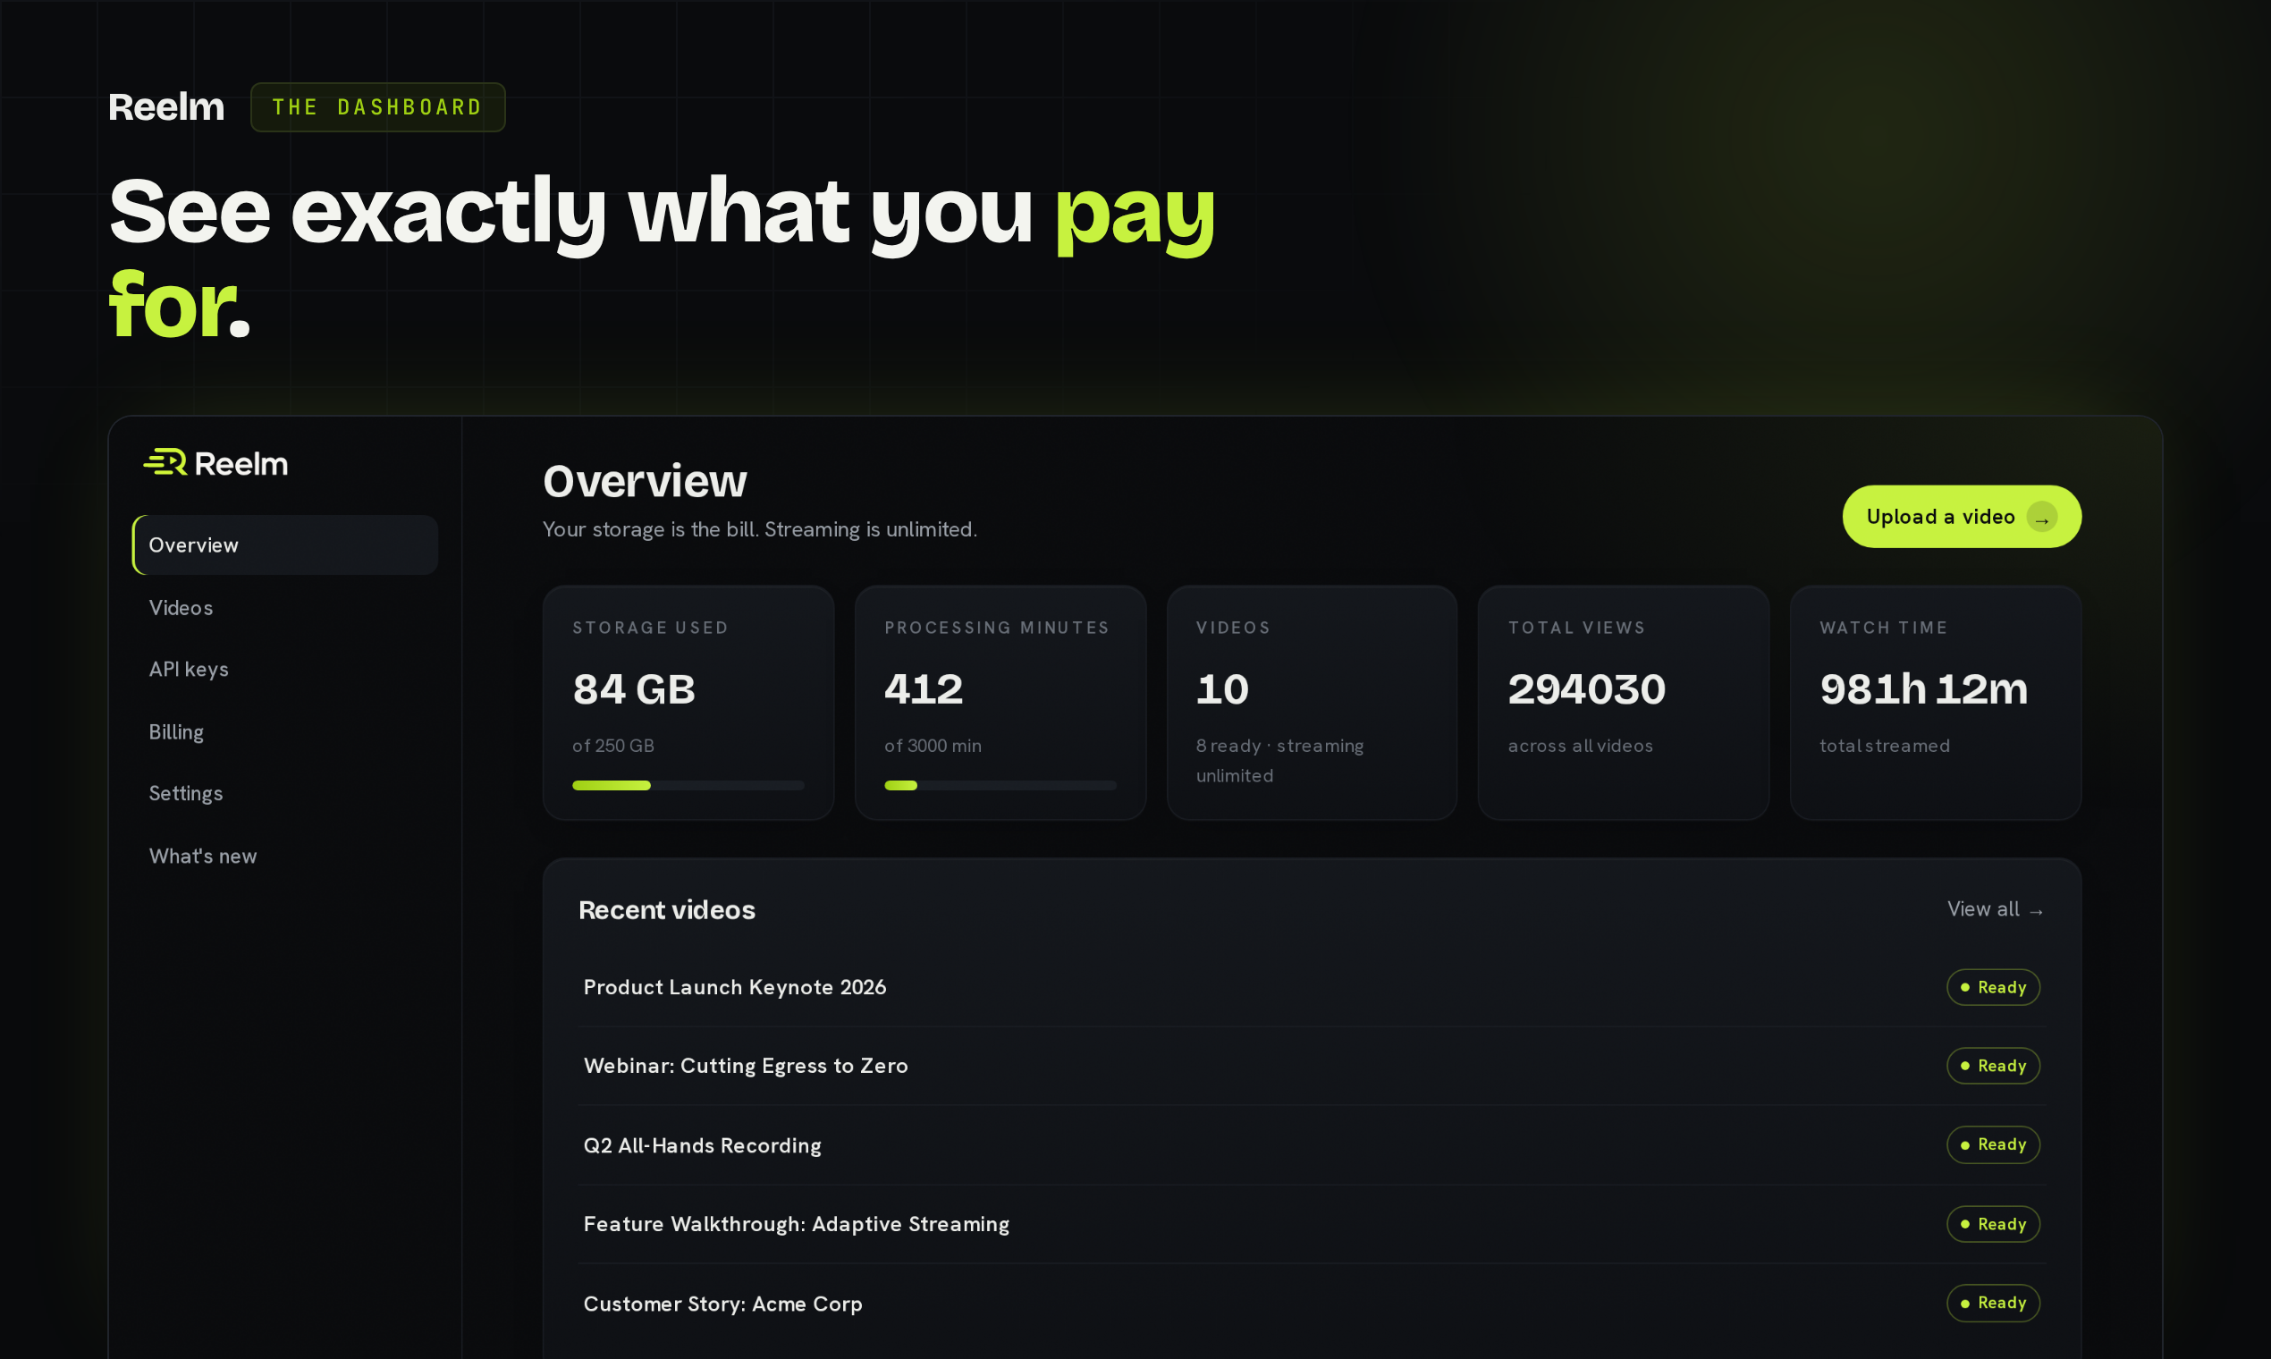Select What's new in sidebar
The width and height of the screenshot is (2271, 1359).
tap(203, 857)
